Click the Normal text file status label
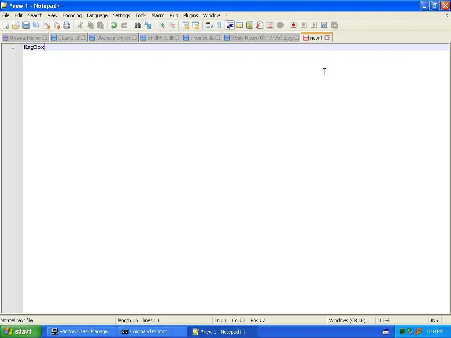The image size is (451, 338). (17, 320)
